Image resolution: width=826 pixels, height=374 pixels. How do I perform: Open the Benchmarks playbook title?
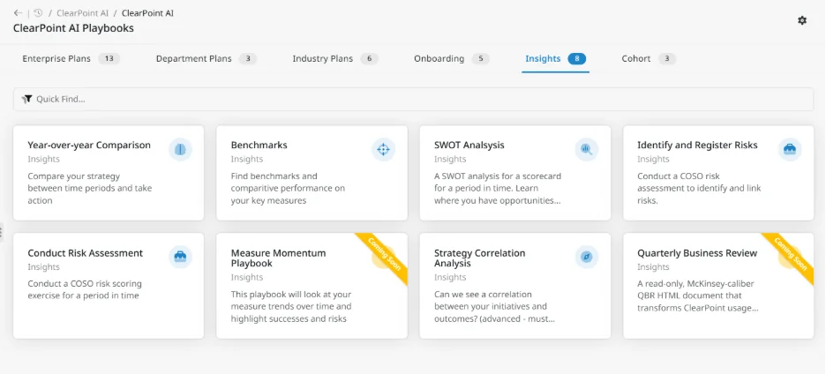[x=259, y=145]
